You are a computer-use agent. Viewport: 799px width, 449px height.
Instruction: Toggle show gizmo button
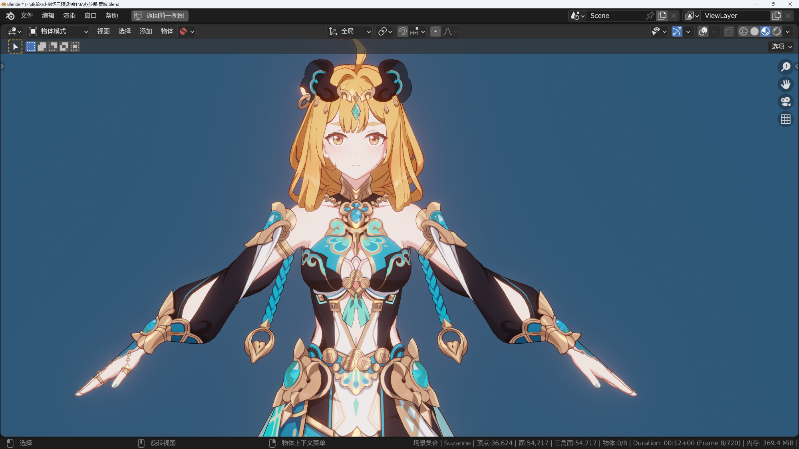point(677,32)
